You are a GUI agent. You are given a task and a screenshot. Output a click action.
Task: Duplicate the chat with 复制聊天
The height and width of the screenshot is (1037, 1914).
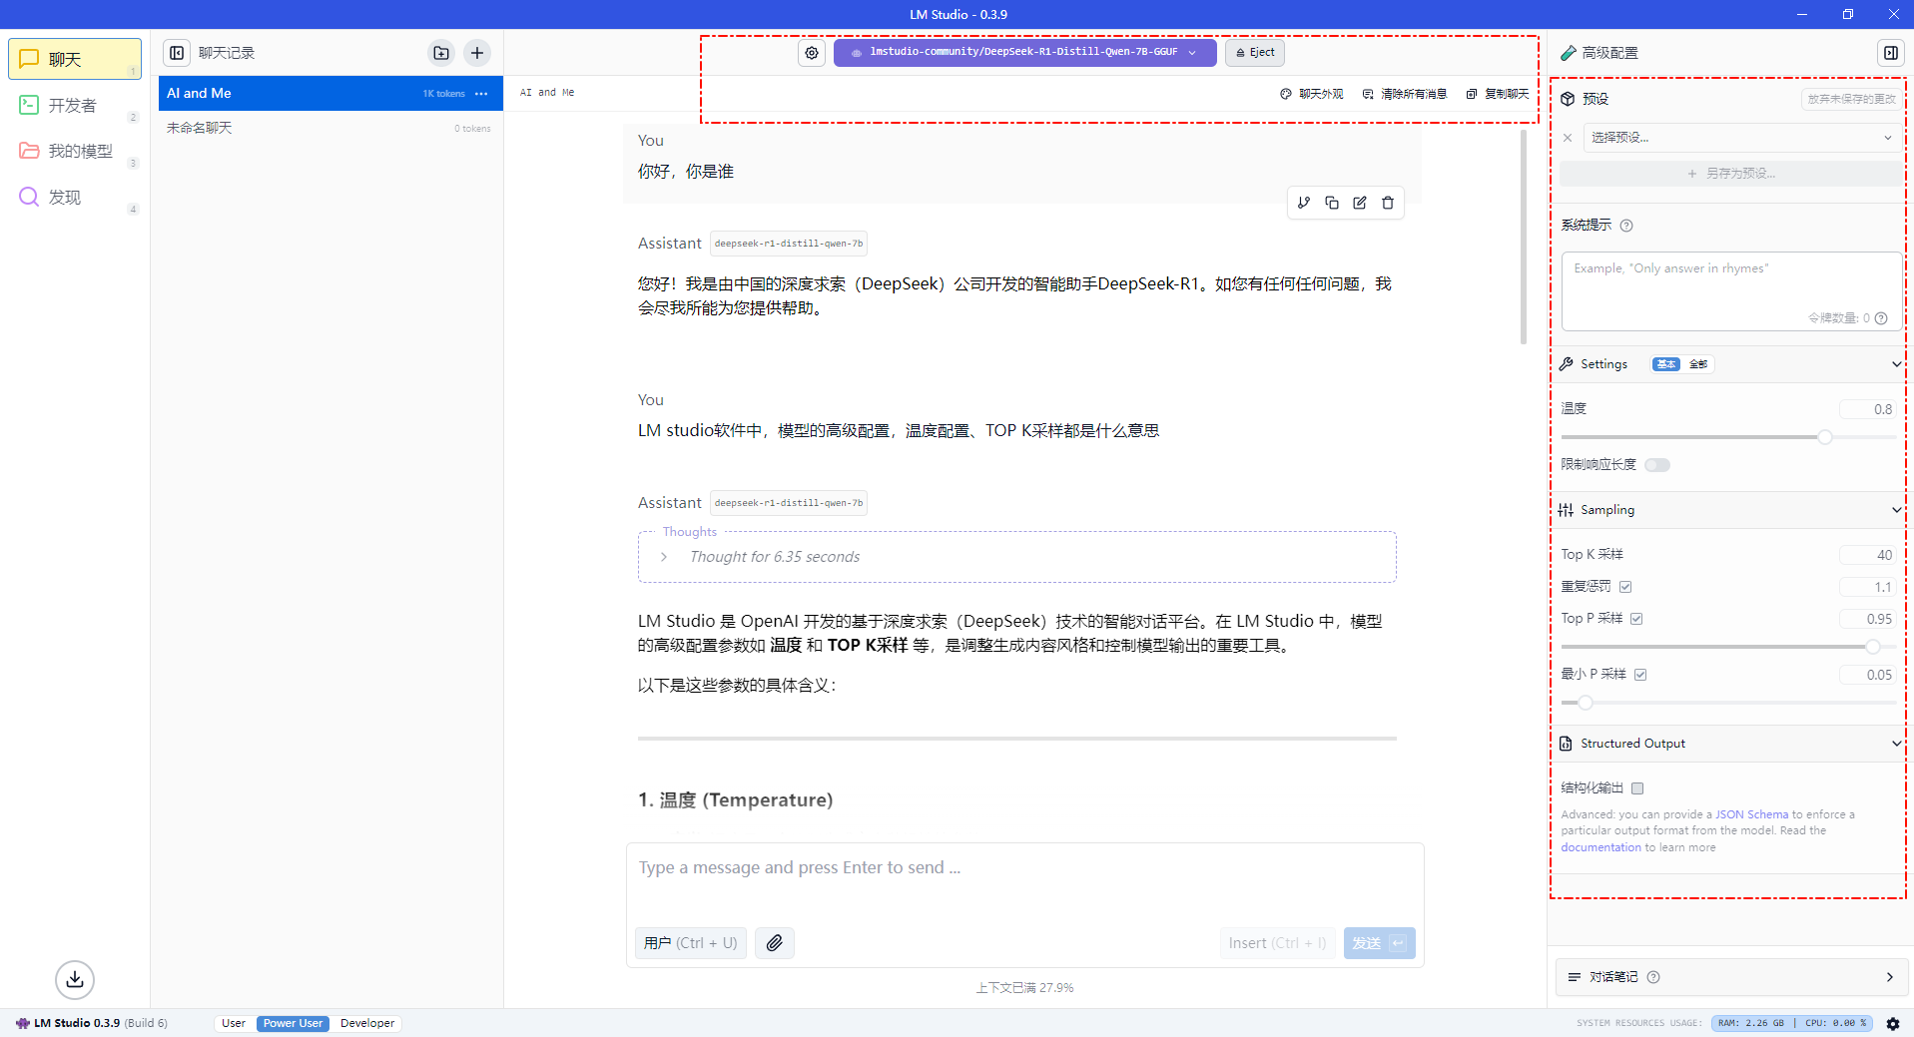pos(1498,94)
